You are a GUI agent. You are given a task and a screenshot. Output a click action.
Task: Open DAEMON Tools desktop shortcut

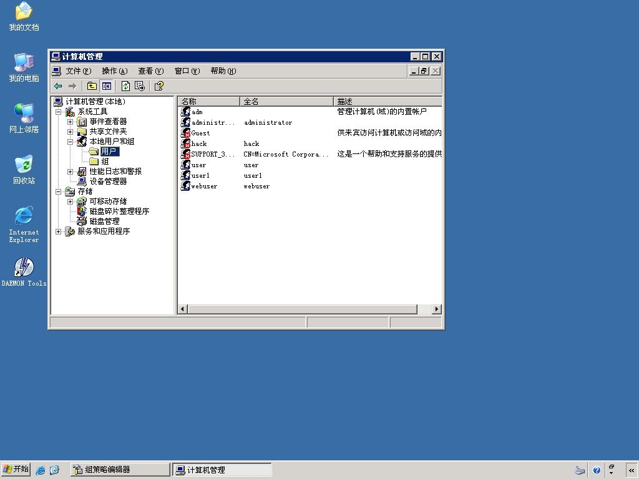[24, 272]
